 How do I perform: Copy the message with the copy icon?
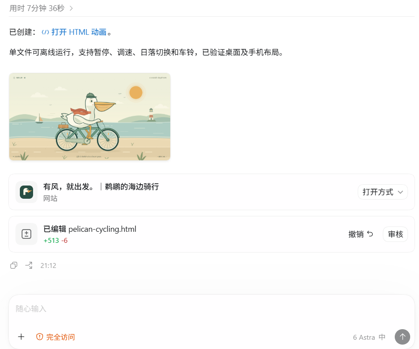pyautogui.click(x=14, y=265)
